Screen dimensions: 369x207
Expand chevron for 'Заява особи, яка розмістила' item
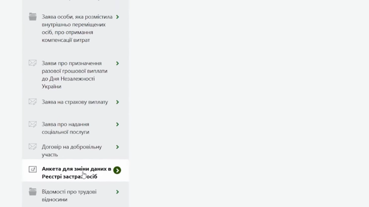pos(117,17)
